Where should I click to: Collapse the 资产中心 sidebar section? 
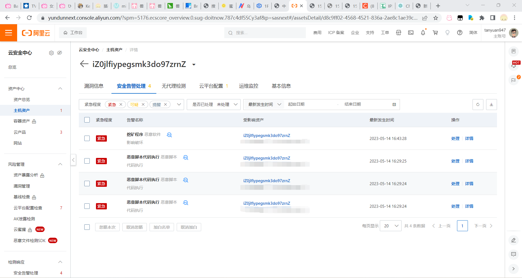point(60,88)
